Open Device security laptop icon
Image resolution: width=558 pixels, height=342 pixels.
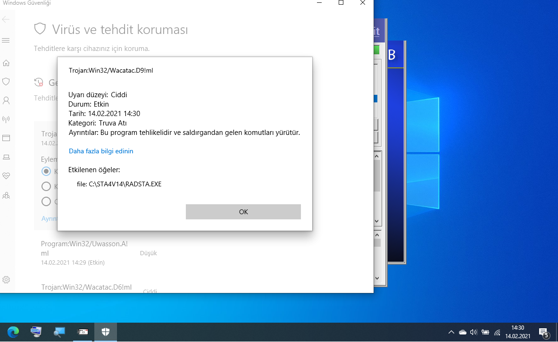click(x=6, y=157)
